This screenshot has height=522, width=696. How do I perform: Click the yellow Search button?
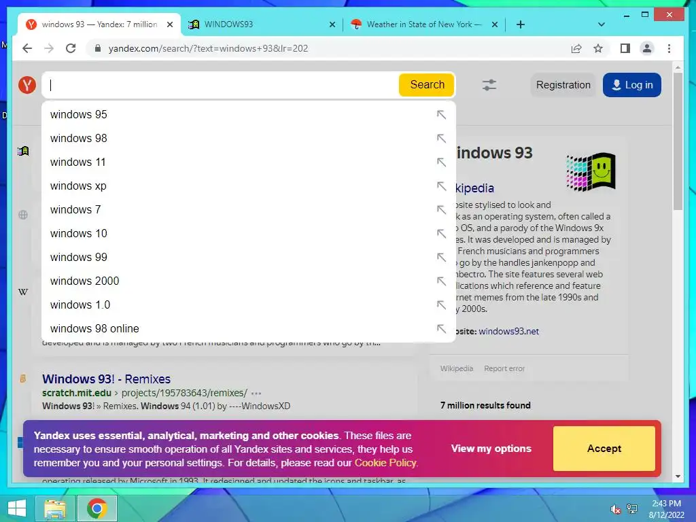coord(427,85)
